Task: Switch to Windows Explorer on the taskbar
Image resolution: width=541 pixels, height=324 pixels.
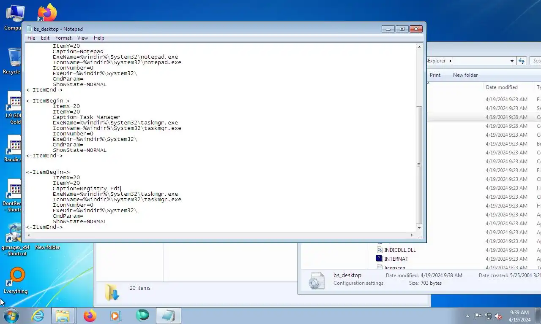Action: point(63,316)
